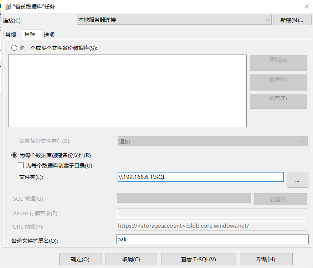Click the 内容(T) button

(278, 101)
